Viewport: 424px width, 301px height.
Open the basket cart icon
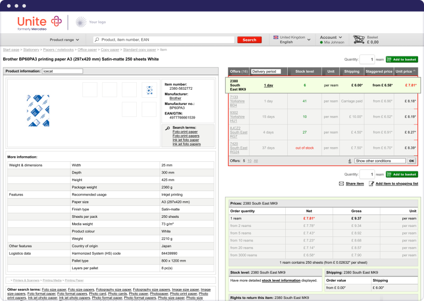(x=359, y=40)
